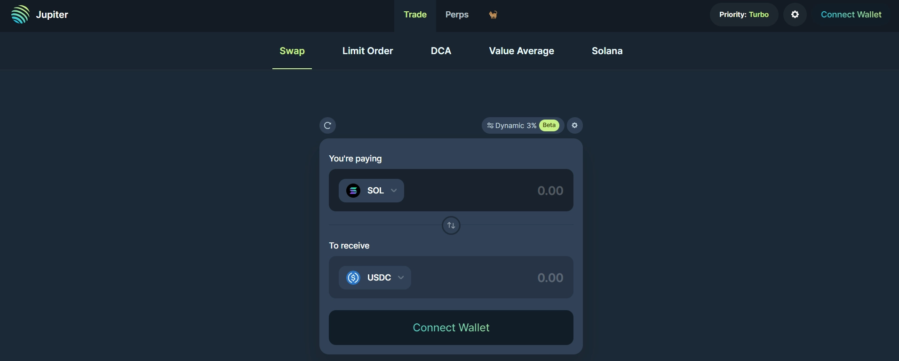Select the DCA tab
This screenshot has height=361, width=899.
click(x=441, y=51)
